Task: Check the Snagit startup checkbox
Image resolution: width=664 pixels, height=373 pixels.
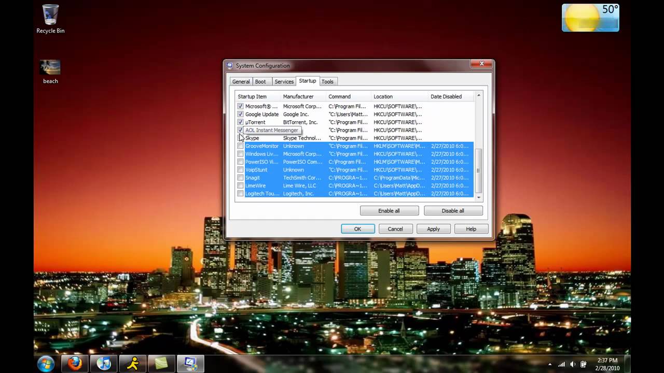Action: coord(240,178)
